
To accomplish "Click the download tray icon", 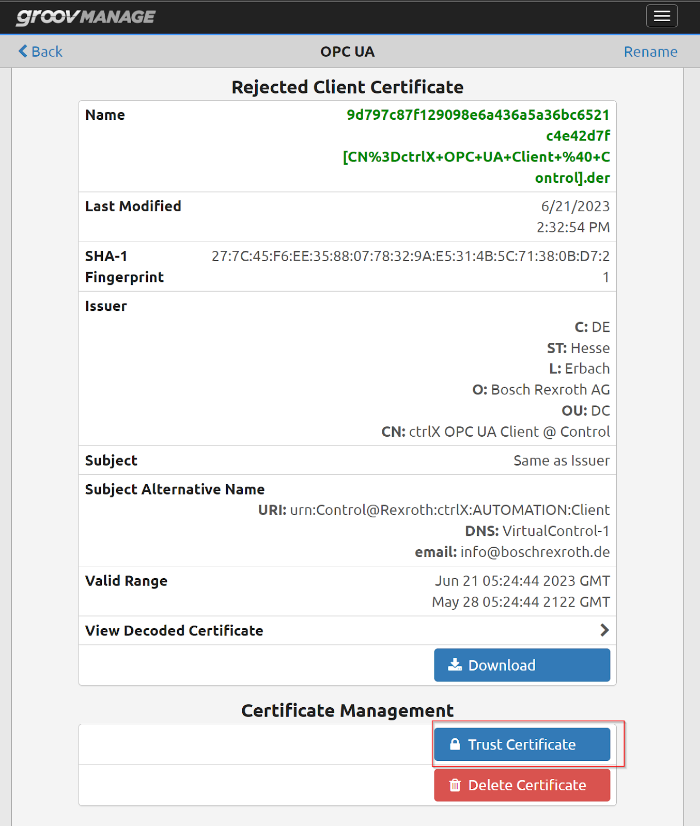I will coord(455,664).
